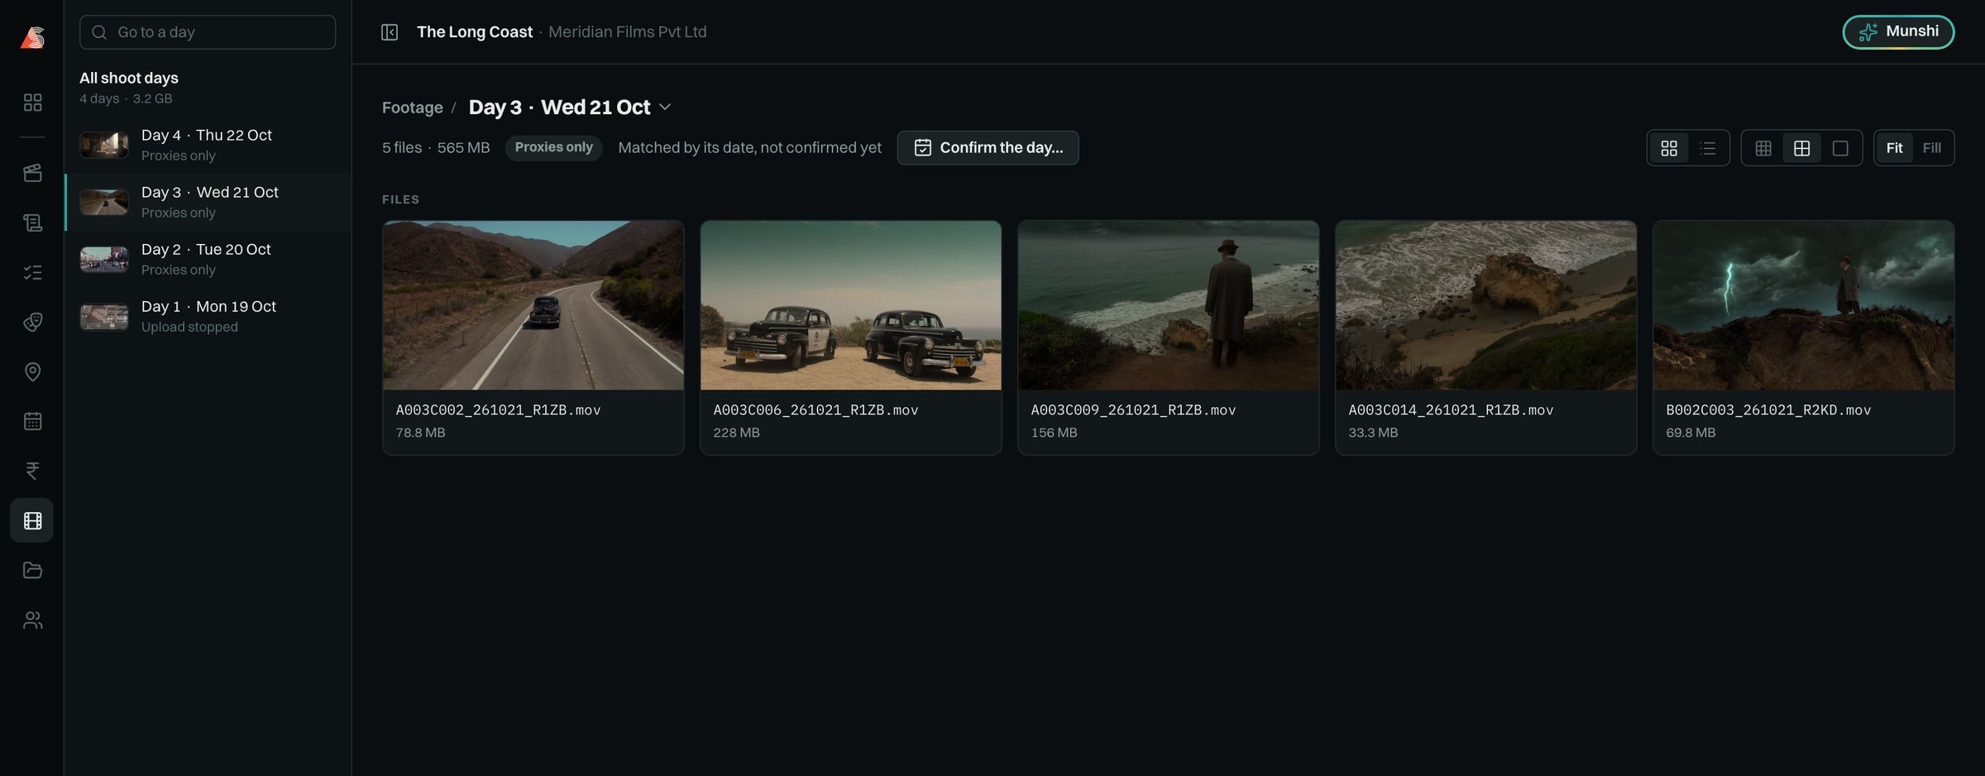The width and height of the screenshot is (1985, 776).
Task: Open the location pin icon in sidebar
Action: [32, 371]
